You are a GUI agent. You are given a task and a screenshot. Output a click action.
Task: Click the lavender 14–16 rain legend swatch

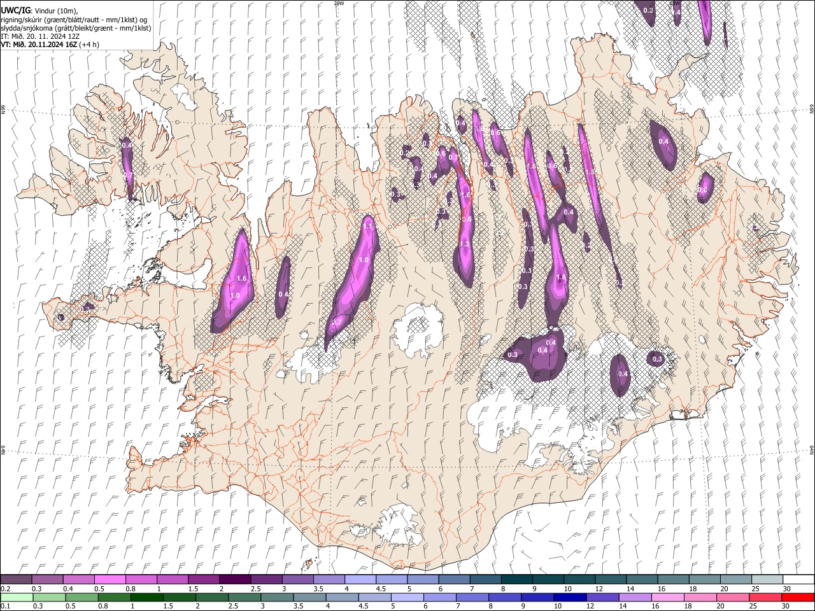tap(635, 597)
